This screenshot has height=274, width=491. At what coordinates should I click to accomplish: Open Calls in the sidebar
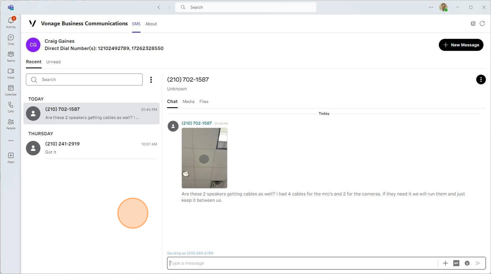(11, 107)
